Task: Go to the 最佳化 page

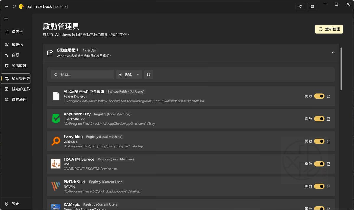Action: click(x=15, y=45)
